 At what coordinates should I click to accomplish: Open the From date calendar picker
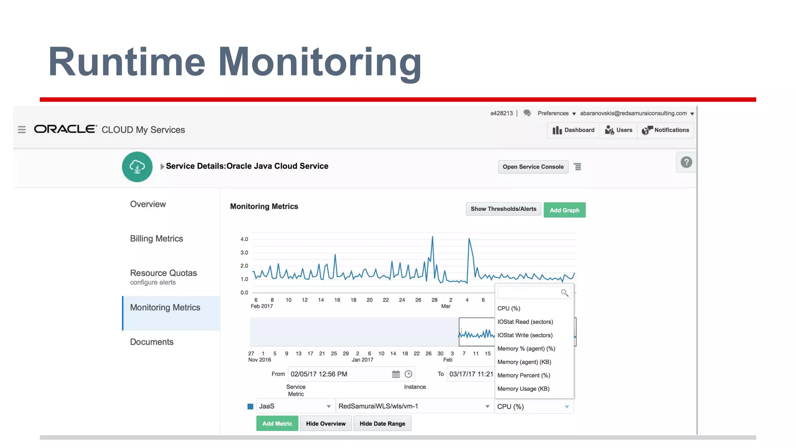396,374
